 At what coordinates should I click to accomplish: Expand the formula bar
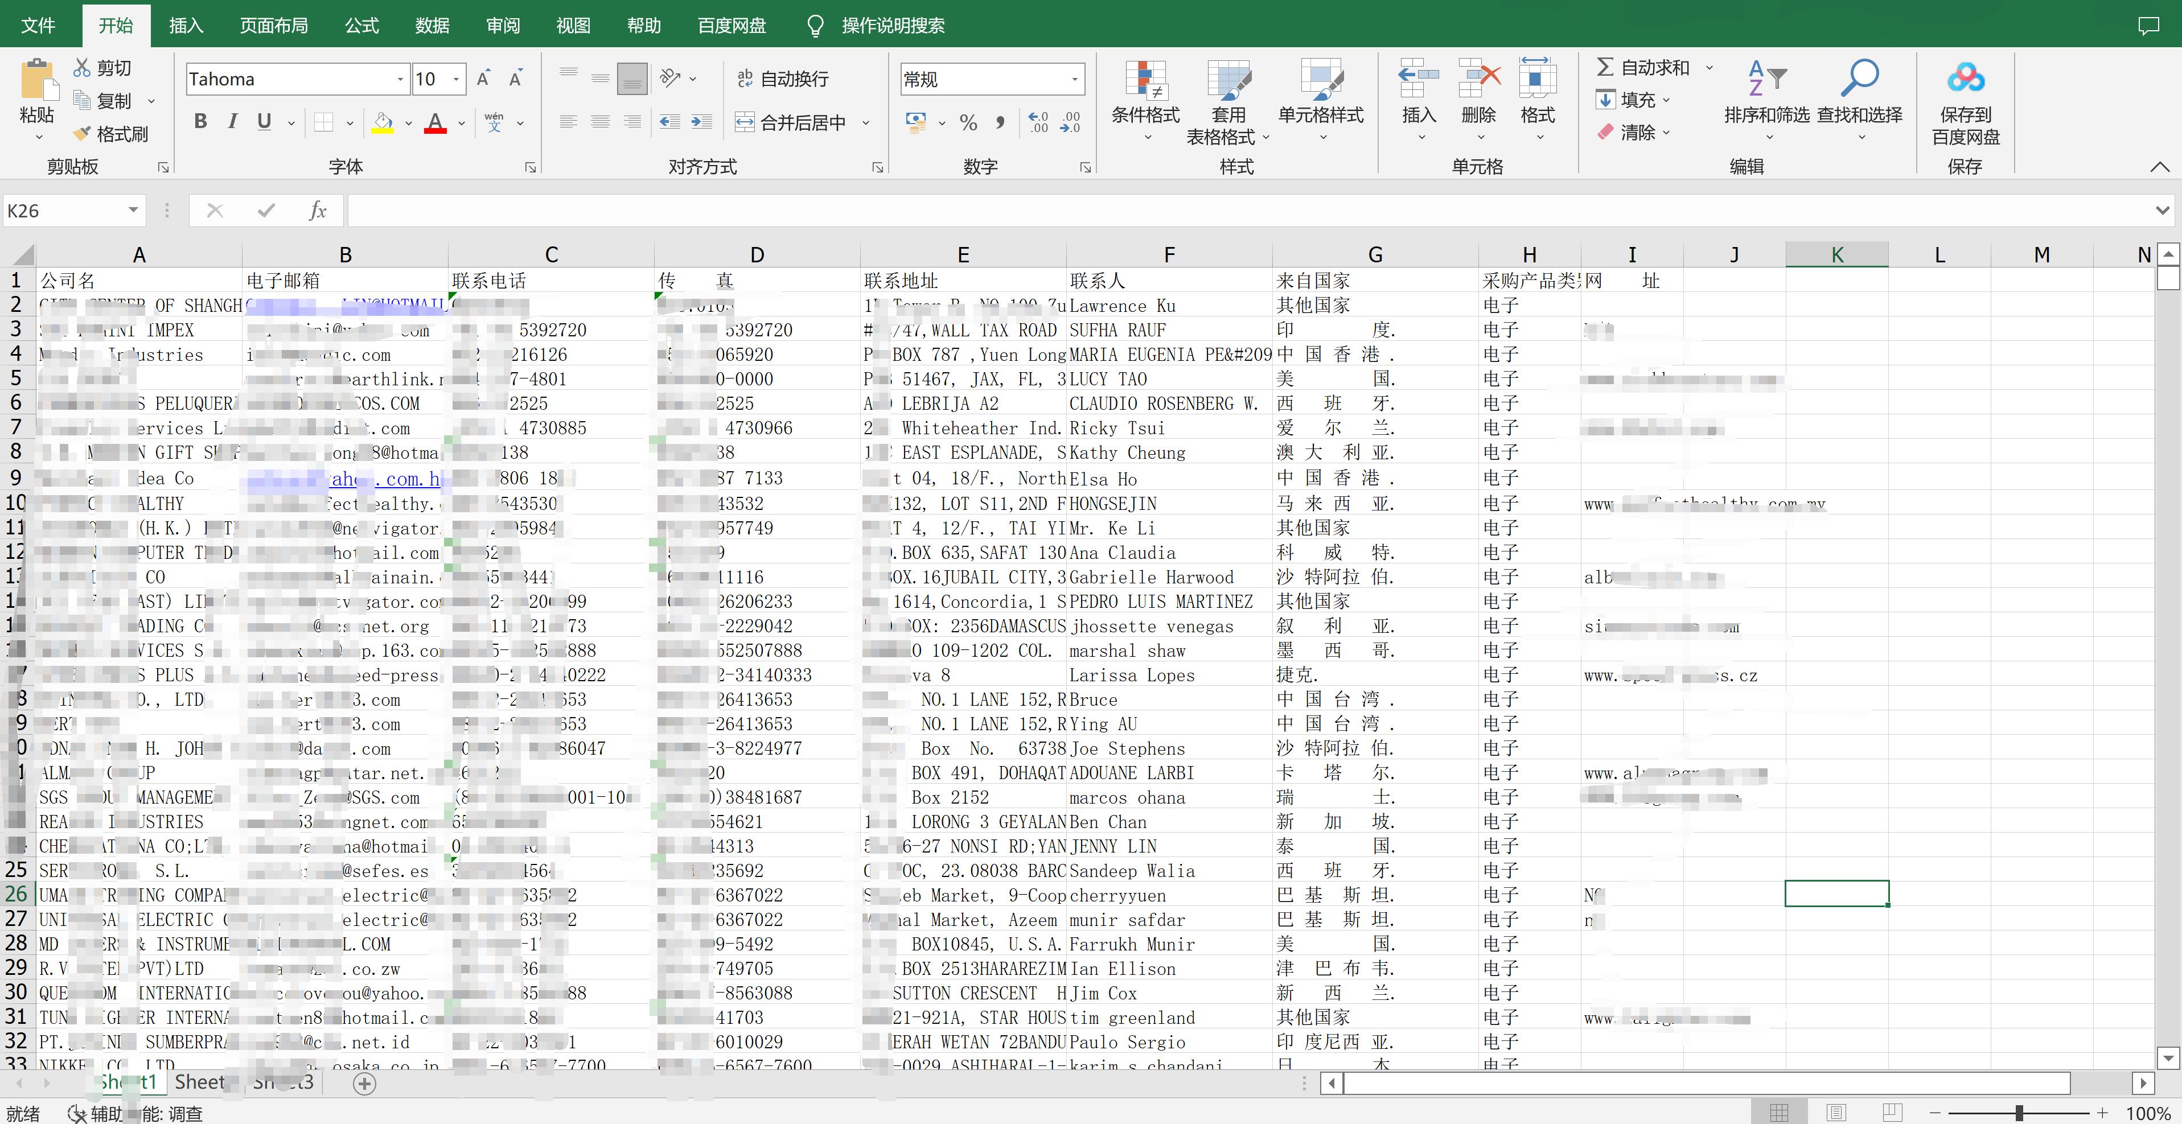point(2163,210)
